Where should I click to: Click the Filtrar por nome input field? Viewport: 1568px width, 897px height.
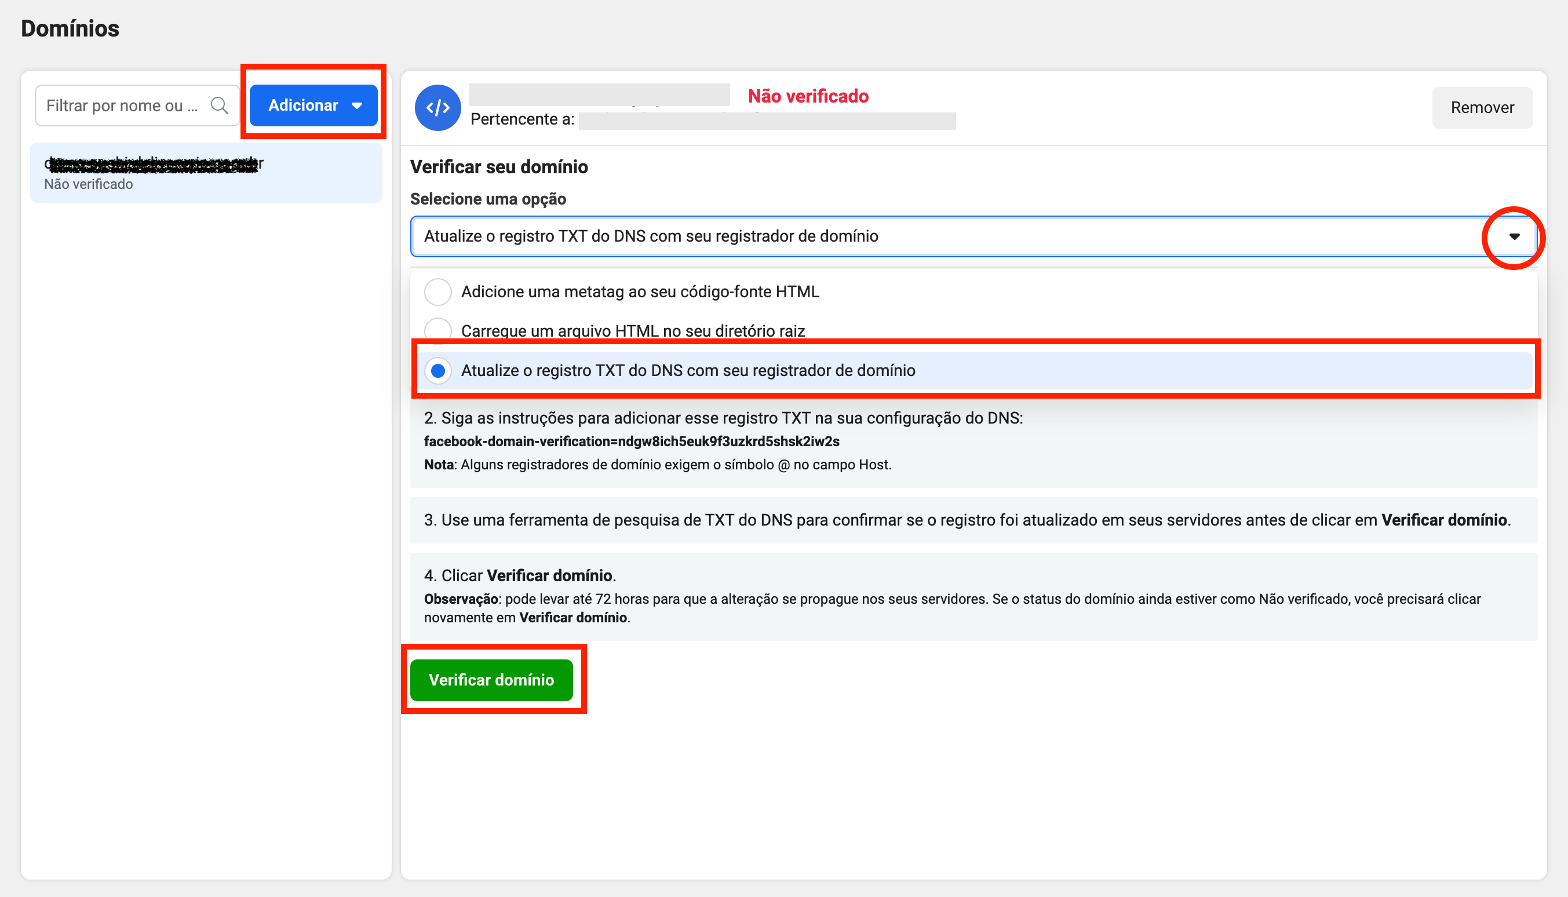[123, 105]
